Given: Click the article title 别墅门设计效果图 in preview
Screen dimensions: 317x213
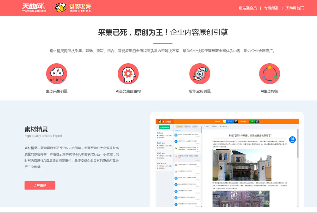Looking at the screenshot, I should [x=251, y=135].
